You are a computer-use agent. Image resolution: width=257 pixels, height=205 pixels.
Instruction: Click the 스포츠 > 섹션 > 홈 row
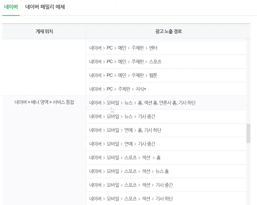[x=166, y=158]
